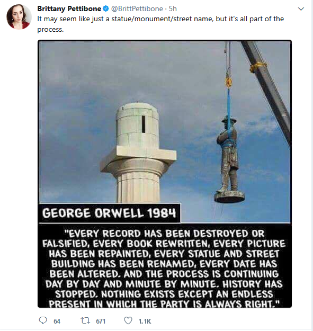Viewport: 313px width, 331px height.
Task: Click the 1.1K likes count
Action: point(145,321)
